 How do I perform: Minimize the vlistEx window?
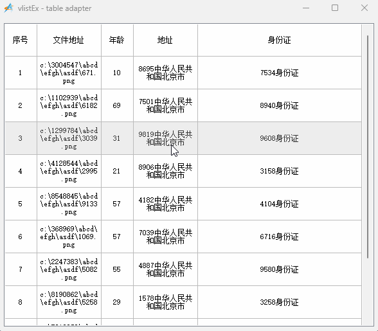point(306,8)
